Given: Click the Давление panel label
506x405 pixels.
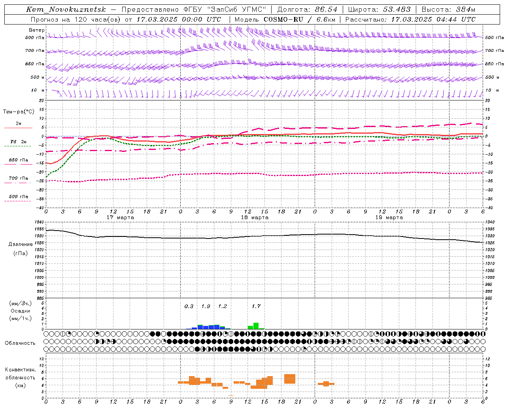Looking at the screenshot, I should tap(21, 244).
